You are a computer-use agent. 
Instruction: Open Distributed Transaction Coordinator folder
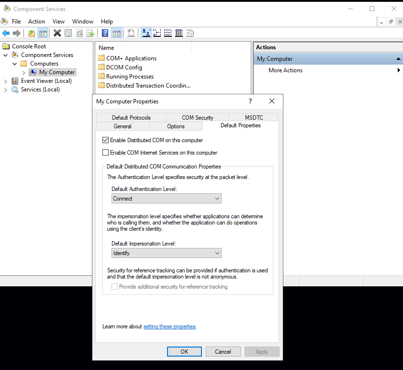(145, 86)
